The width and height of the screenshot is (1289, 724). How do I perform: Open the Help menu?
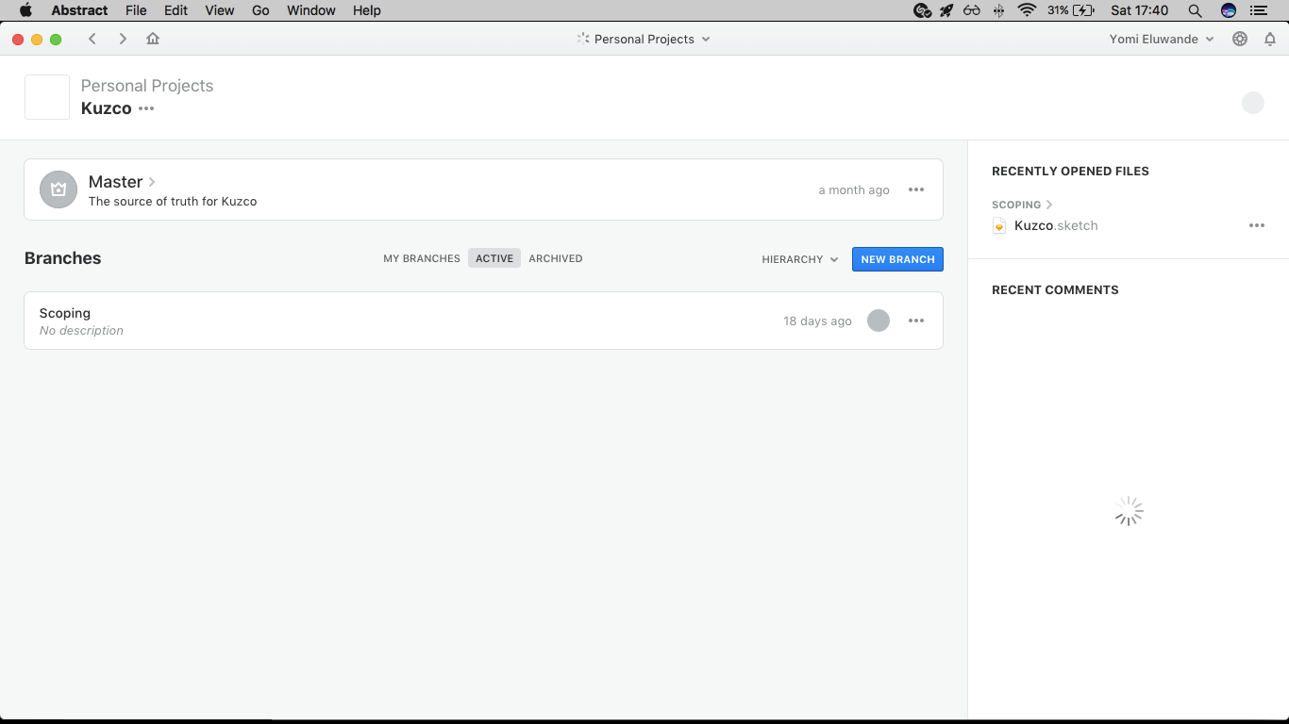click(x=367, y=10)
